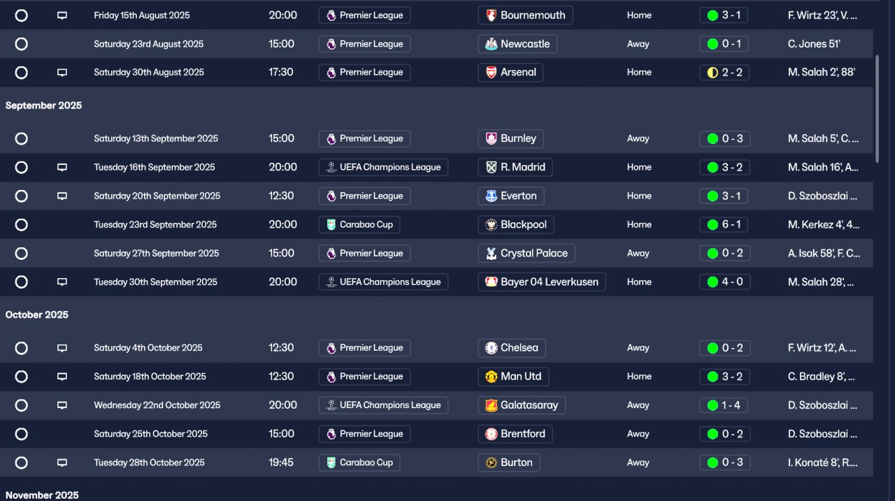Viewport: 895px width, 501px height.
Task: Click the Man Utd club badge
Action: click(491, 377)
